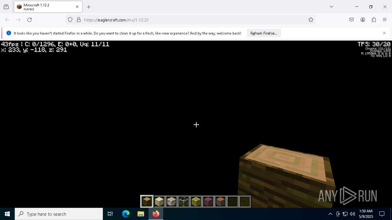Image resolution: width=392 pixels, height=220 pixels.
Task: Open the Firefox application menu
Action: click(x=385, y=20)
